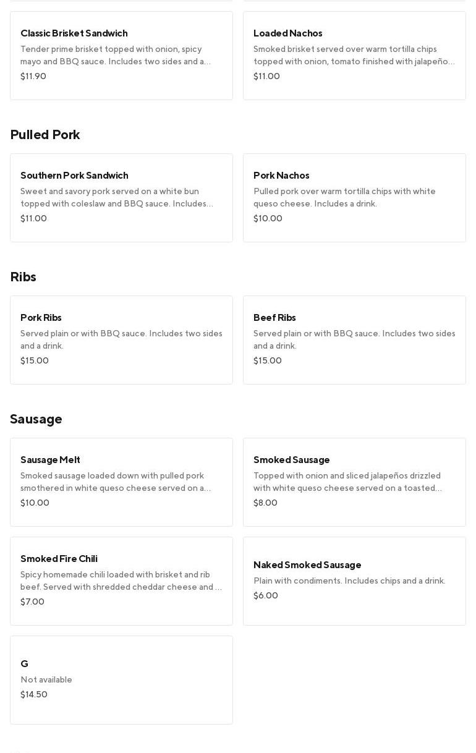Click the "Not available" description text

[x=46, y=679]
